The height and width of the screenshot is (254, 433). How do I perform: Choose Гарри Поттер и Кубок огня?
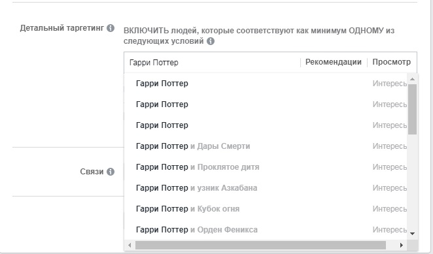266,209
